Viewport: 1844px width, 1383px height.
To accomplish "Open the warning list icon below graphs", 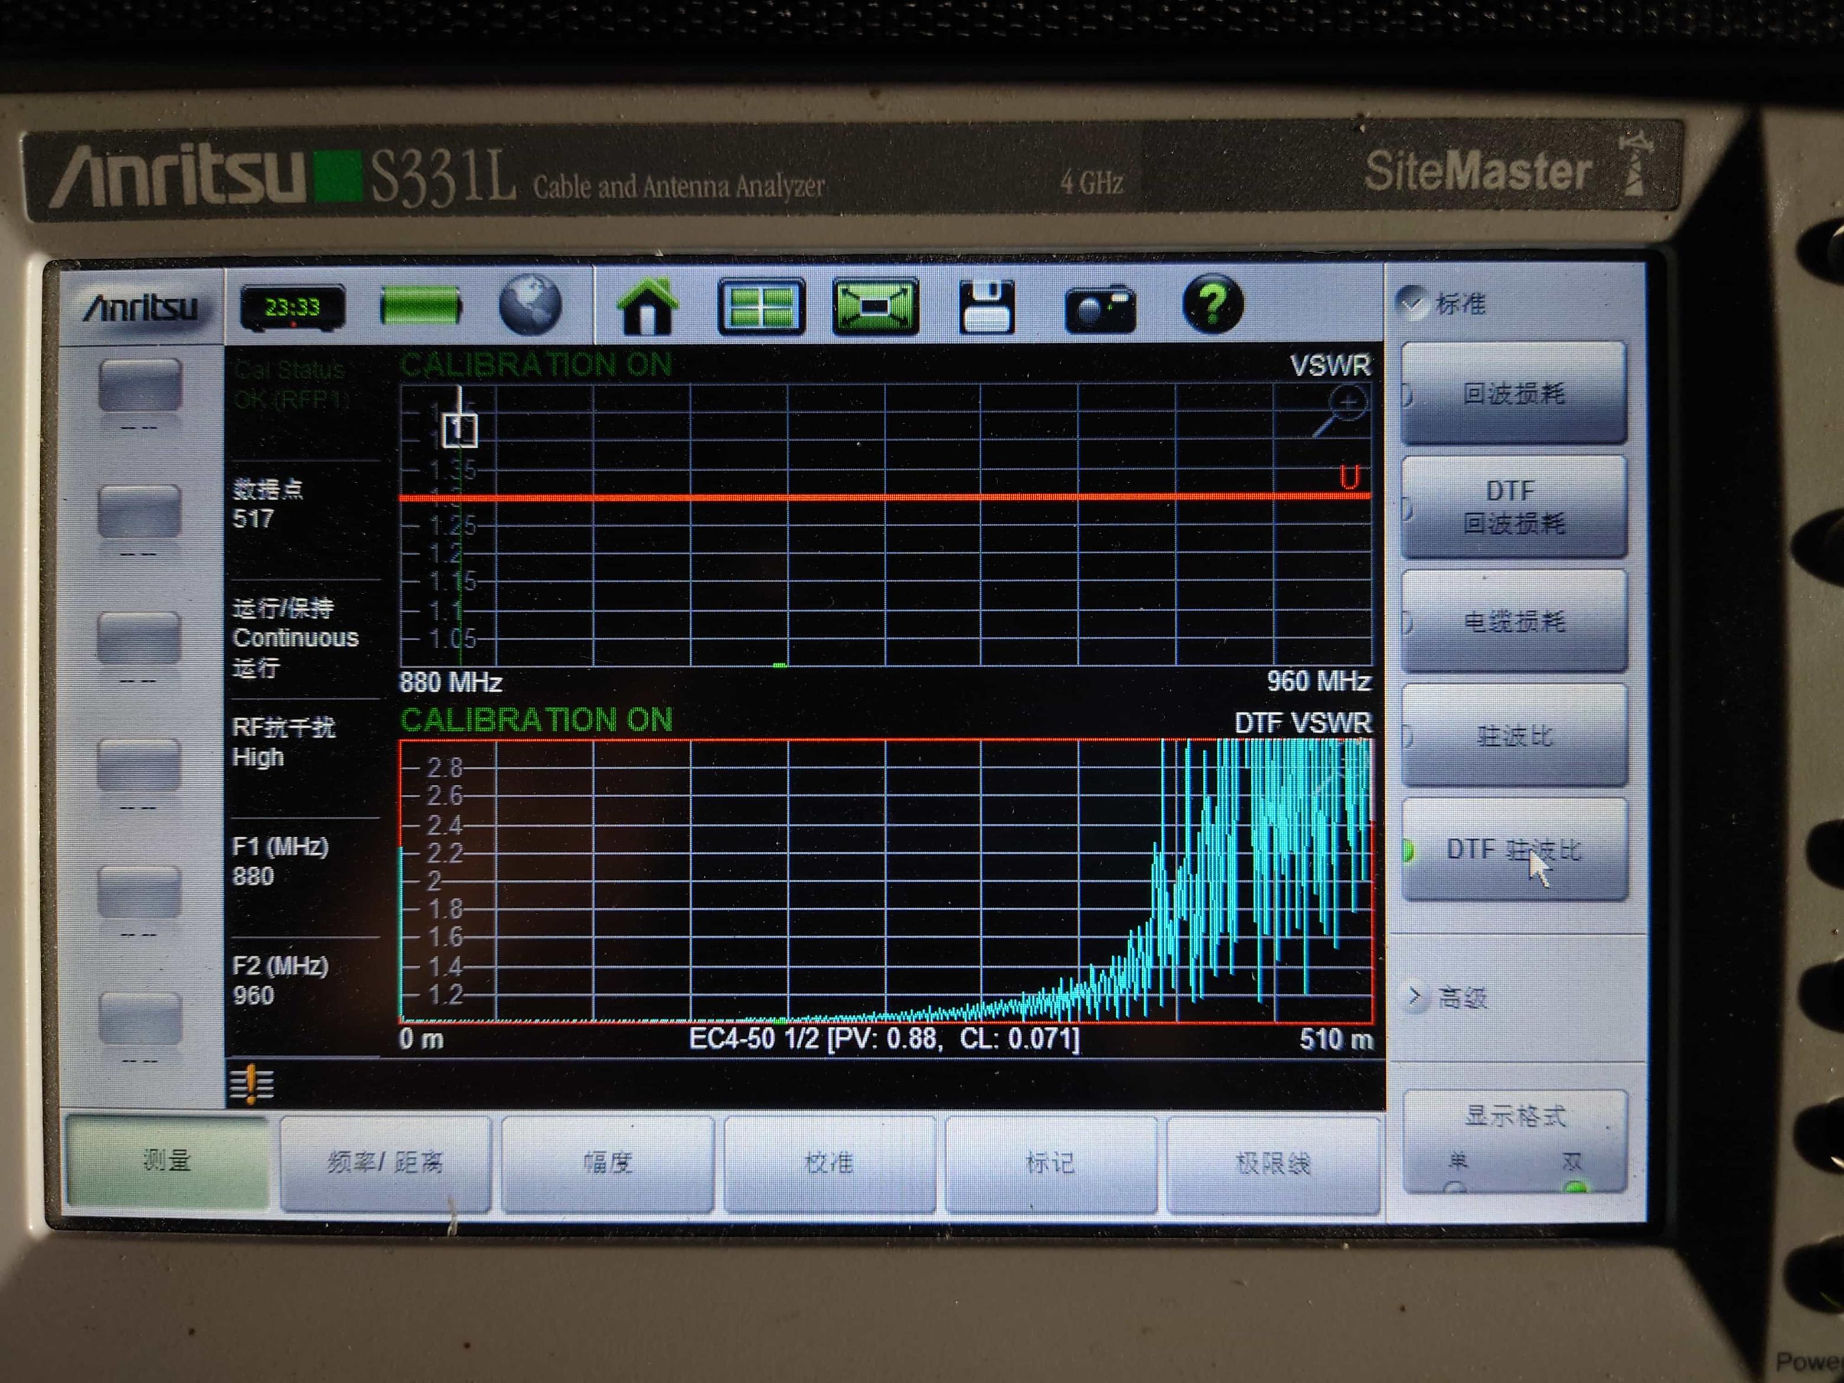I will pos(251,1085).
